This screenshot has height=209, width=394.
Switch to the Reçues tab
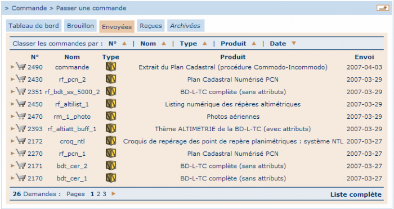[151, 26]
